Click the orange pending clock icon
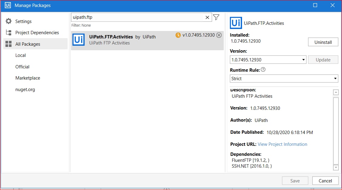342x190 pixels. (x=178, y=35)
